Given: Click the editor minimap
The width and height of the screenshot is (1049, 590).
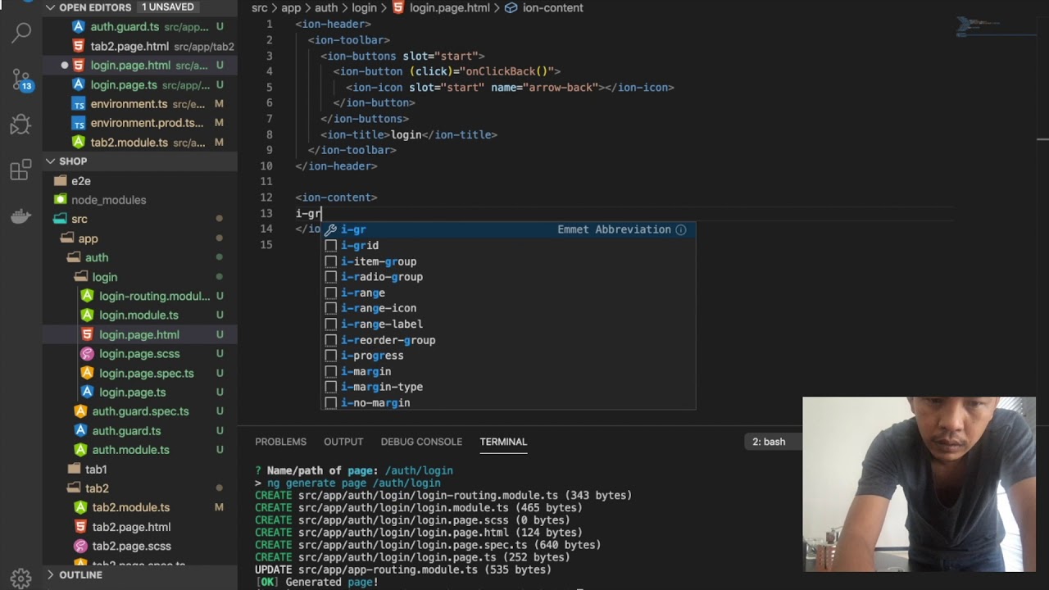Looking at the screenshot, I should (996, 29).
